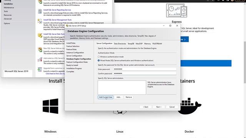Select Mixed Mode authentication radio button
Image resolution: width=246 pixels, height=138 pixels.
click(x=99, y=61)
